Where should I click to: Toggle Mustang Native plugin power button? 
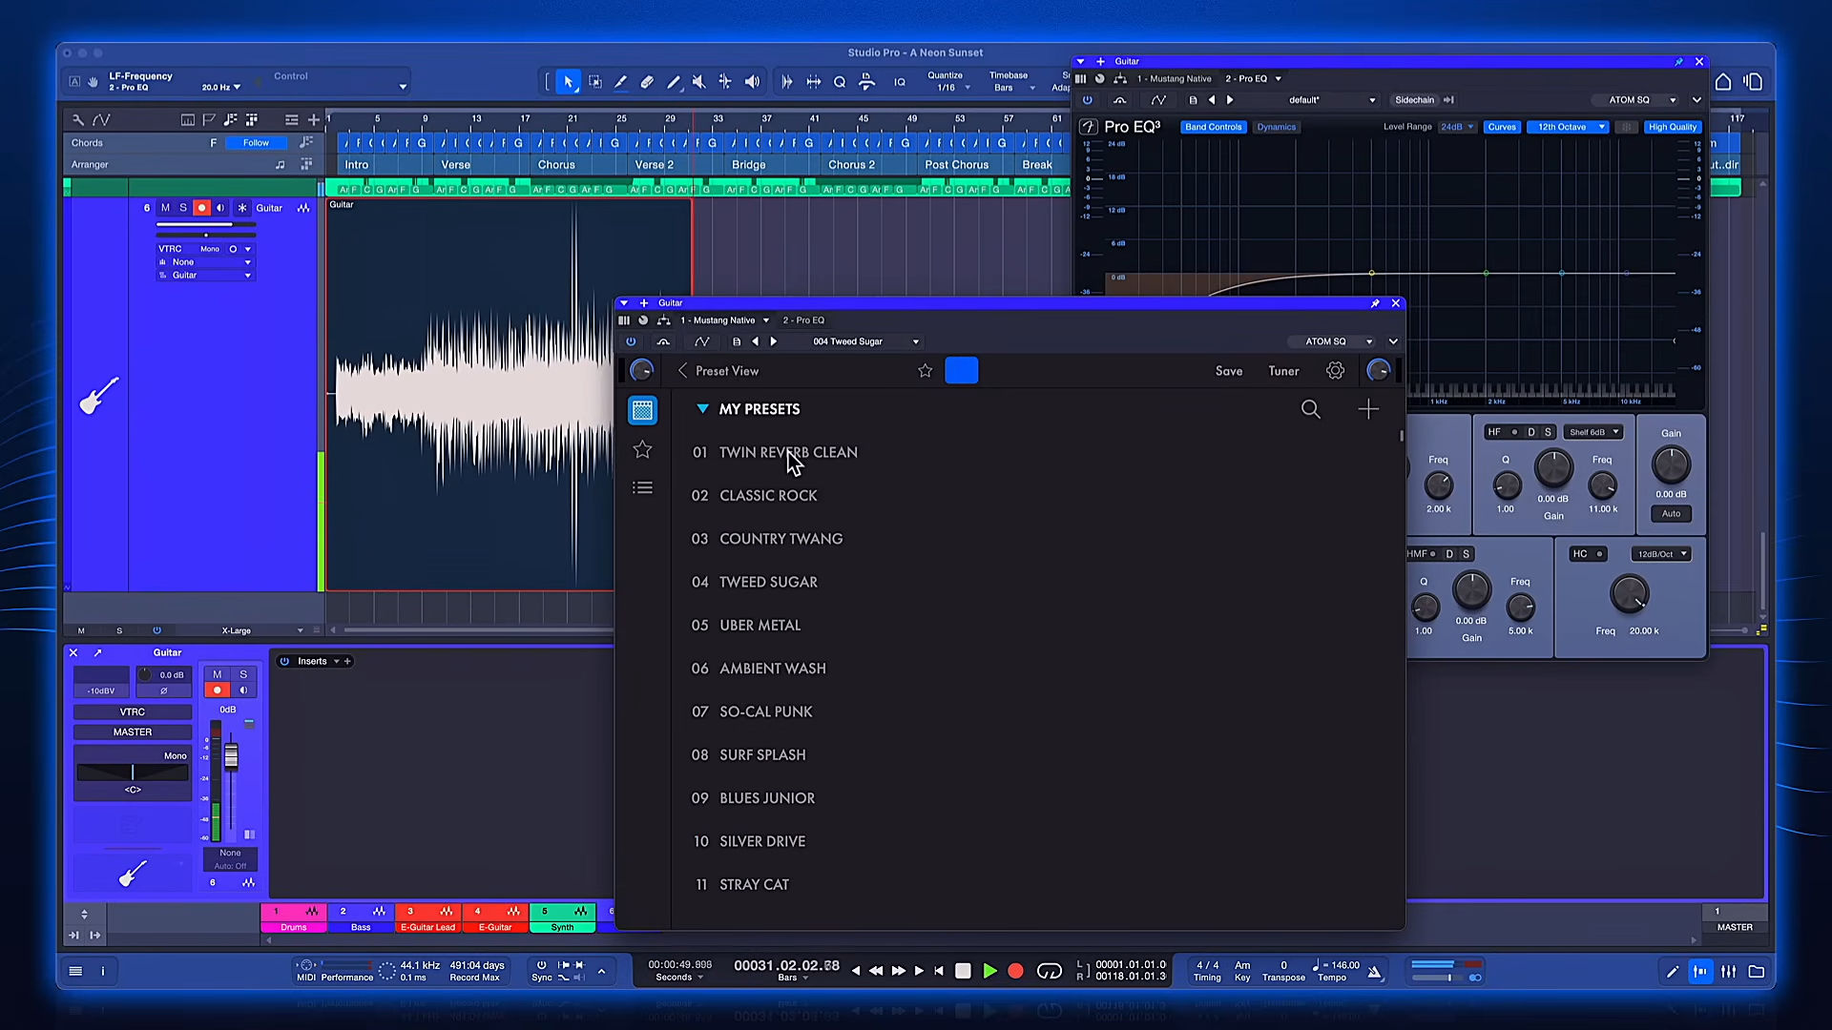[631, 341]
